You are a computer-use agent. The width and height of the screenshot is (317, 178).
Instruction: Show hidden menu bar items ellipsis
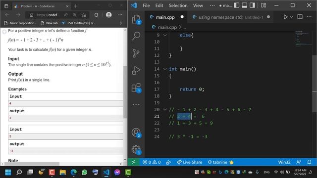(212, 5)
